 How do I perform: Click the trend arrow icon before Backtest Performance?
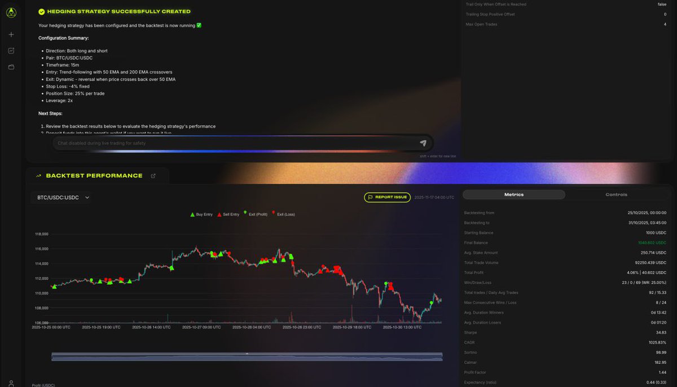coord(38,175)
